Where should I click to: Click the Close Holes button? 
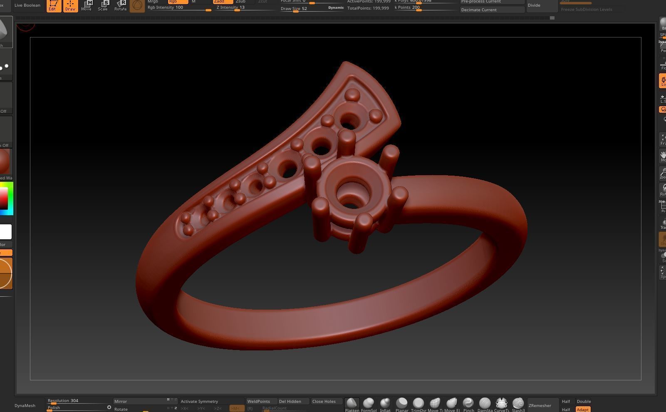click(x=327, y=402)
